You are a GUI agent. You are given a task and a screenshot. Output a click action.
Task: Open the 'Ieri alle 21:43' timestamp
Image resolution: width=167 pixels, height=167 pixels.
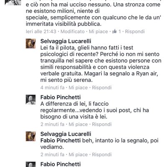pyautogui.click(x=41, y=31)
